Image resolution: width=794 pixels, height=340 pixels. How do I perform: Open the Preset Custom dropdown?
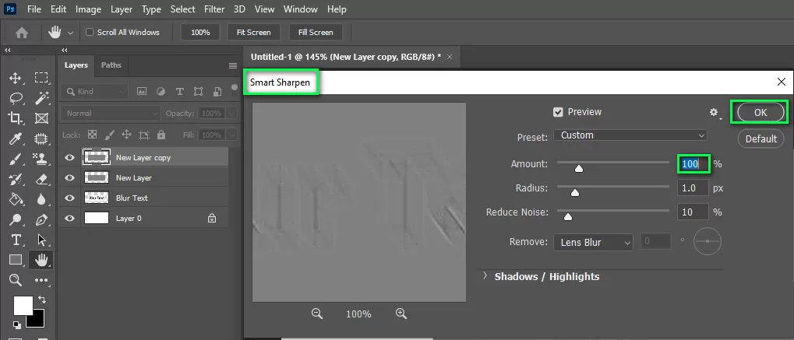(630, 135)
